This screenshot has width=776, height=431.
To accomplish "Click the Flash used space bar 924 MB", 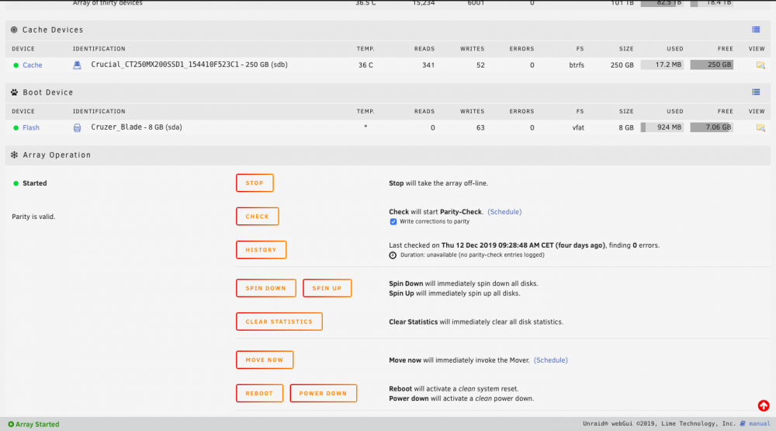I will pyautogui.click(x=662, y=127).
